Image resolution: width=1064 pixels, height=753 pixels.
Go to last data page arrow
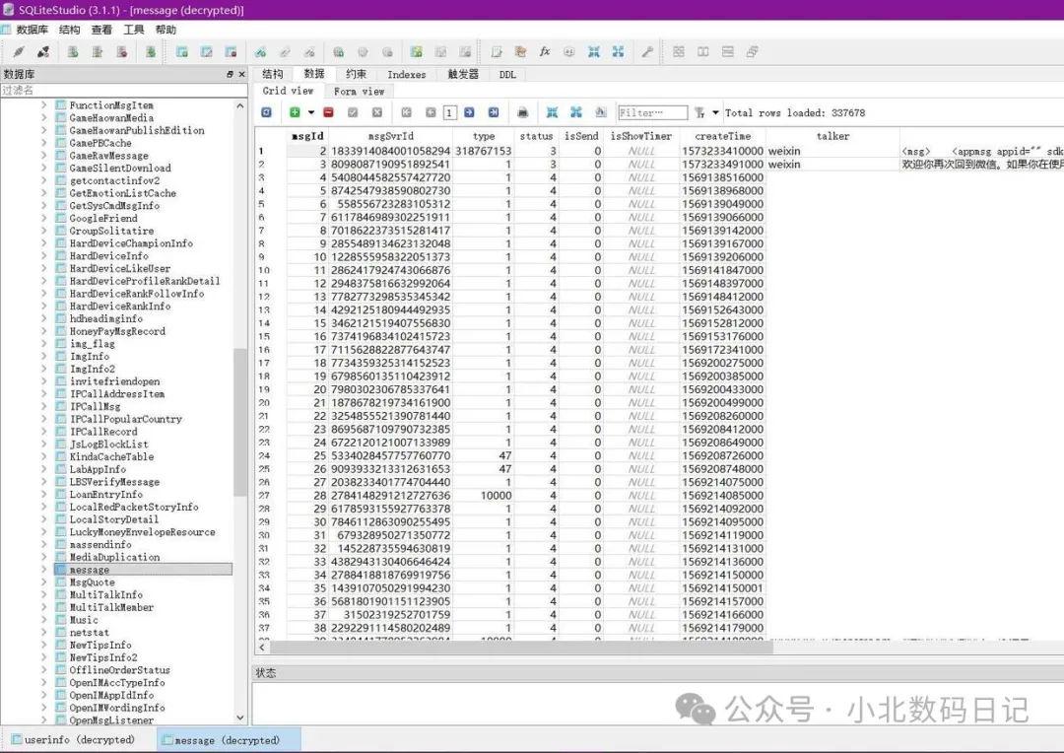[x=494, y=112]
